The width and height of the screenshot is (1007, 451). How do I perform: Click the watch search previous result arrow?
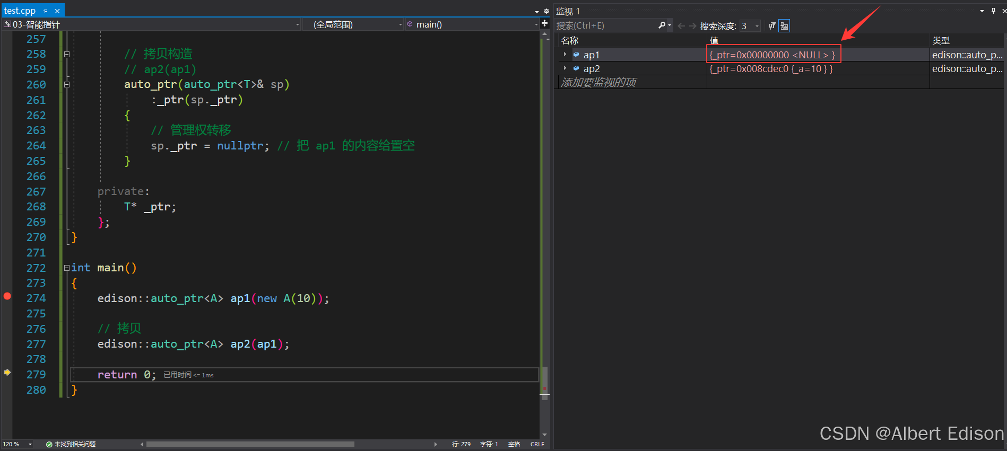pyautogui.click(x=681, y=25)
